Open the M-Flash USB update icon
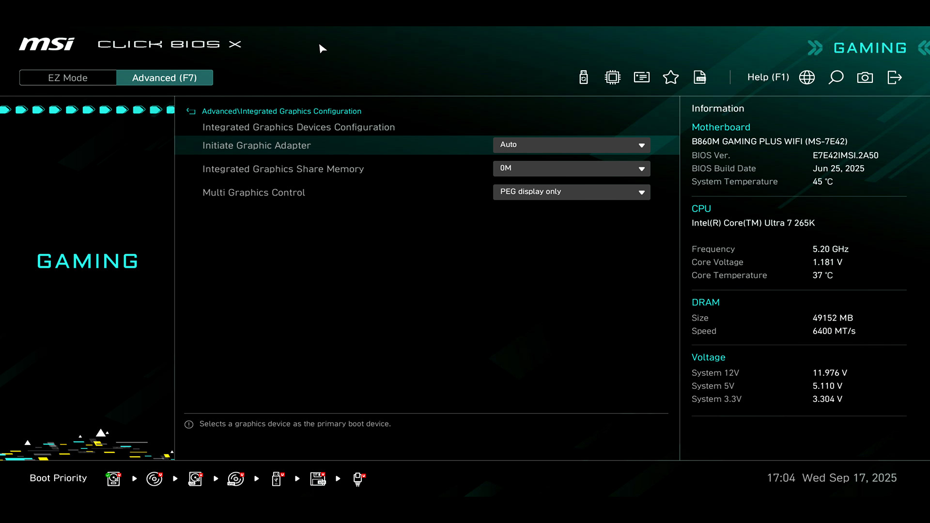This screenshot has height=523, width=930. click(x=584, y=77)
